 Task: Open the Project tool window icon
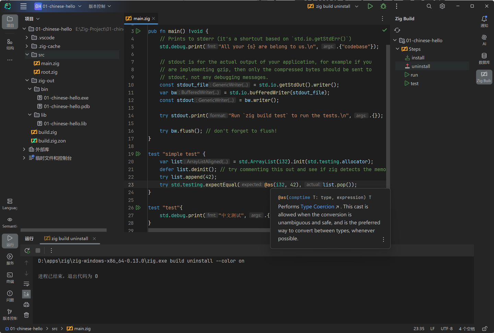(x=10, y=22)
